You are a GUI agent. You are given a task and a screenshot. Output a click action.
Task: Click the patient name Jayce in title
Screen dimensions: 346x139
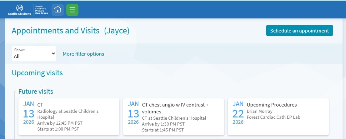click(x=117, y=31)
